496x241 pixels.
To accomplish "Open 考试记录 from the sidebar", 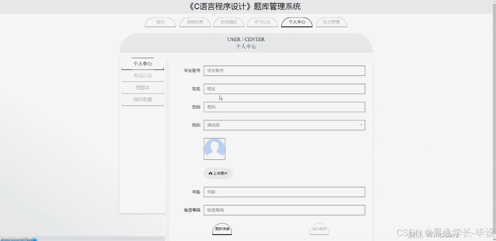I will point(142,75).
